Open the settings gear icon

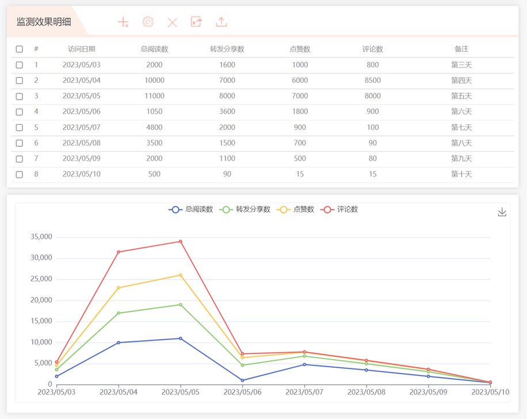tap(148, 22)
